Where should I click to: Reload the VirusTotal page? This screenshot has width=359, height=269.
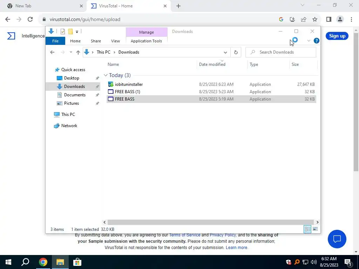pos(30,20)
